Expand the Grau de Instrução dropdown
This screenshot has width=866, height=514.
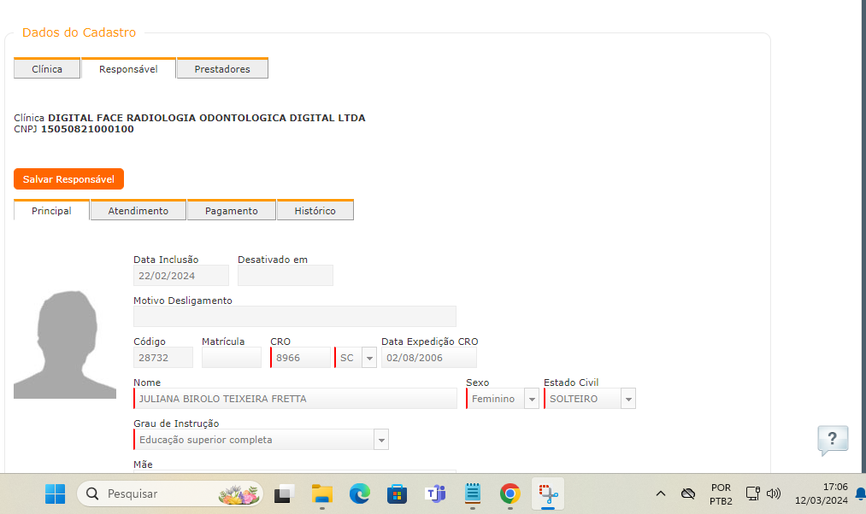point(381,440)
